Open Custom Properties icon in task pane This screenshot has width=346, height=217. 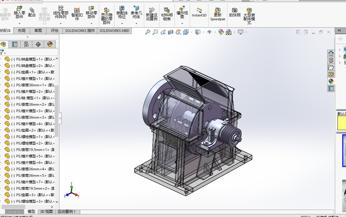[331, 88]
